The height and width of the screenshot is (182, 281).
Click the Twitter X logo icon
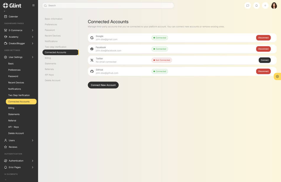pyautogui.click(x=92, y=60)
